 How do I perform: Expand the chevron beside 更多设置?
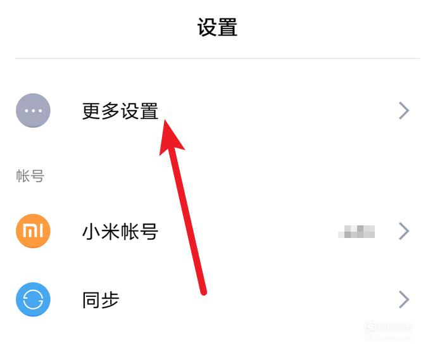[404, 111]
